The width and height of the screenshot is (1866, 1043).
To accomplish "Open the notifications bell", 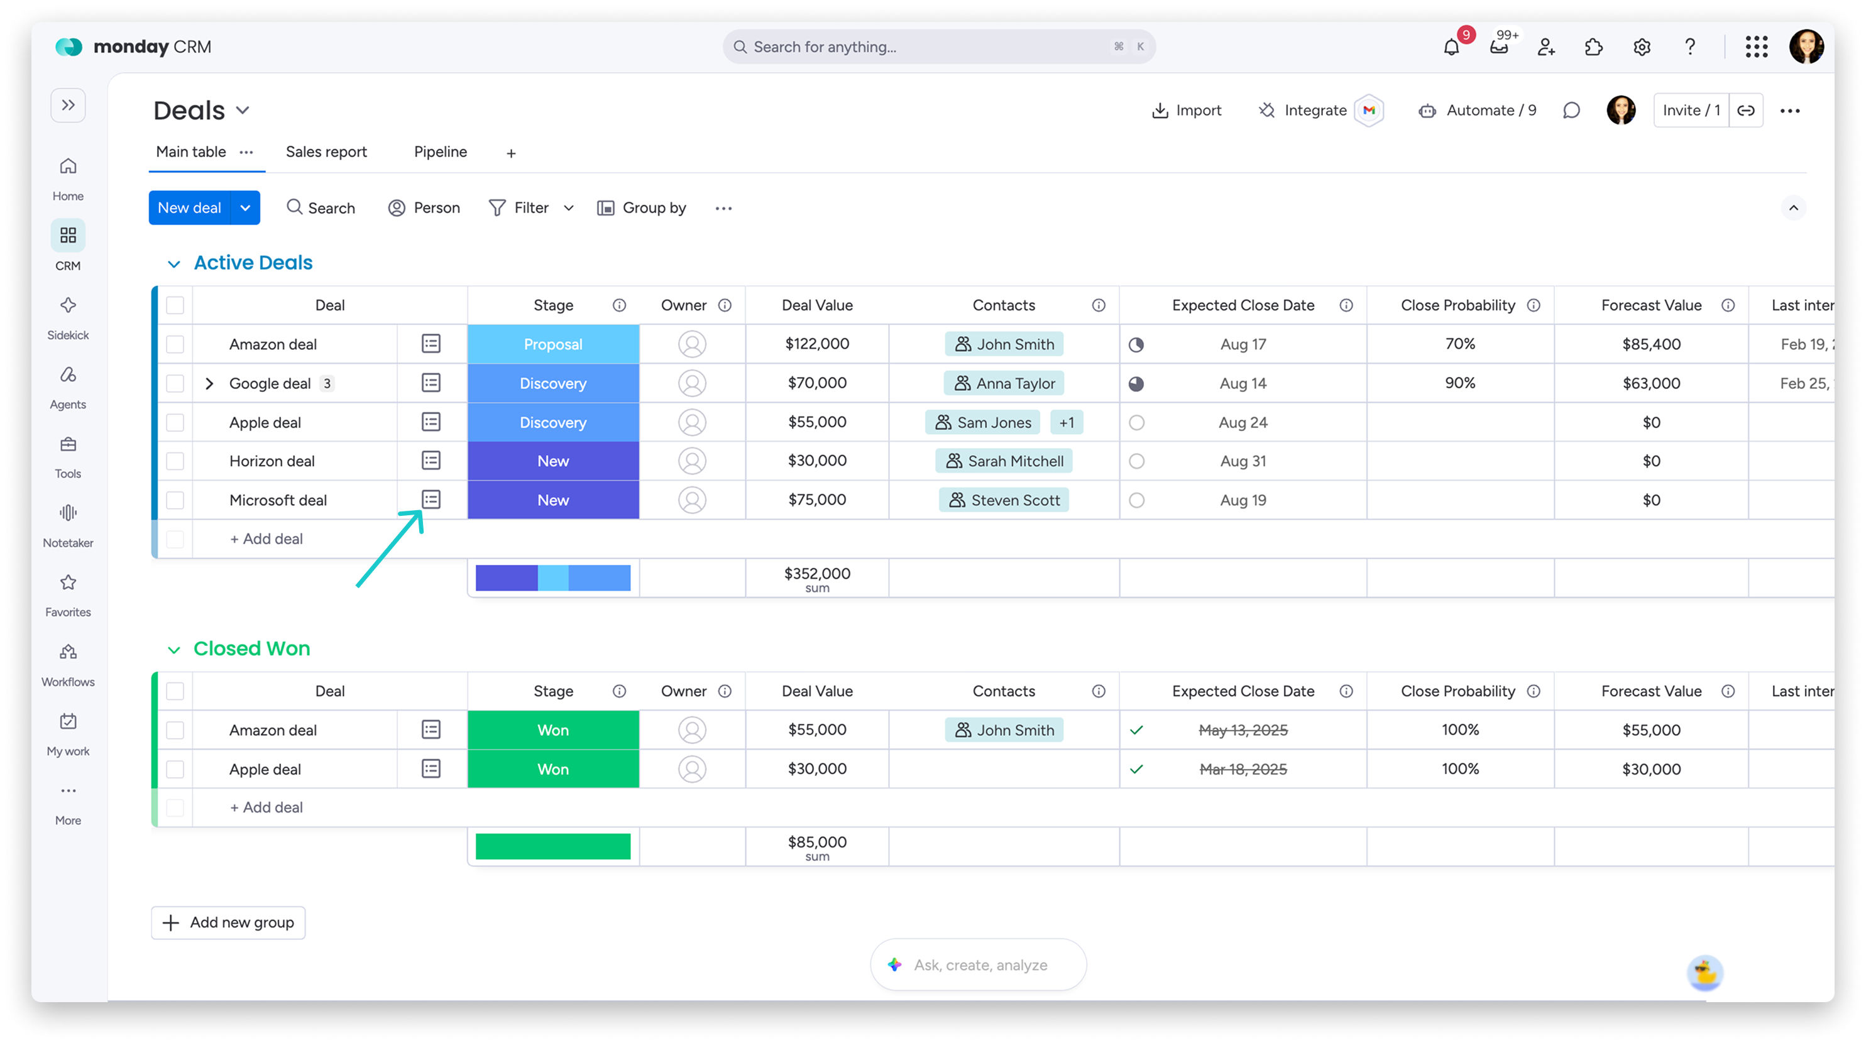I will point(1451,47).
